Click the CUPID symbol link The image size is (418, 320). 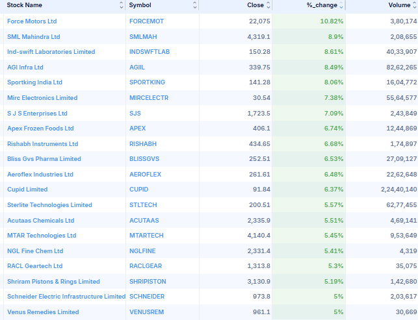pyautogui.click(x=139, y=190)
